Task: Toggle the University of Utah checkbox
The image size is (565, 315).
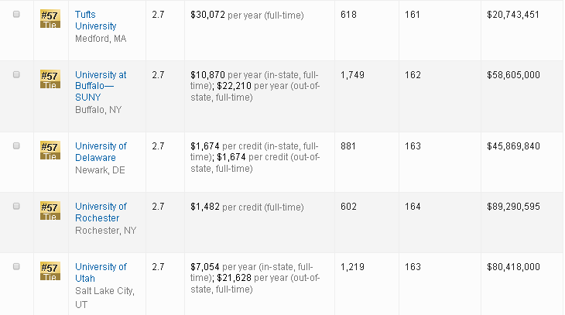Action: 17,267
